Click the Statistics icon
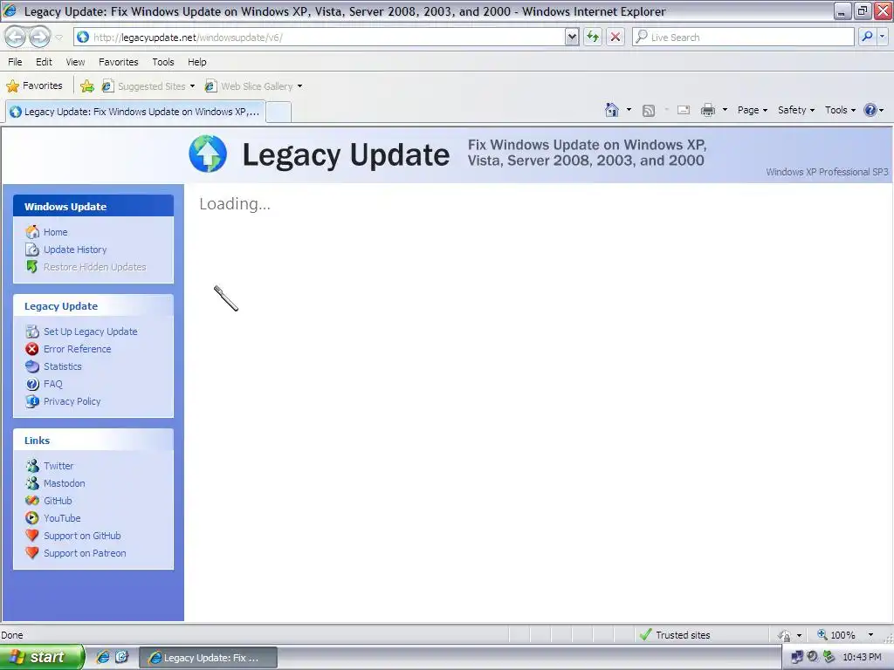 [32, 366]
